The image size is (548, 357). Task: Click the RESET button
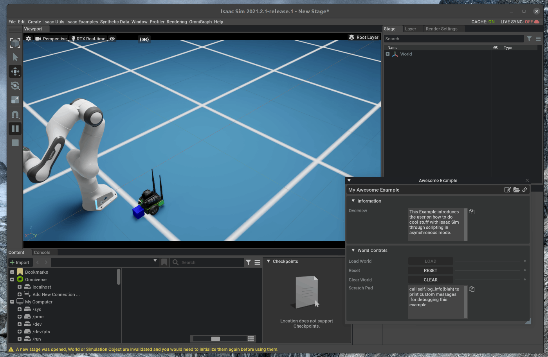coord(431,271)
